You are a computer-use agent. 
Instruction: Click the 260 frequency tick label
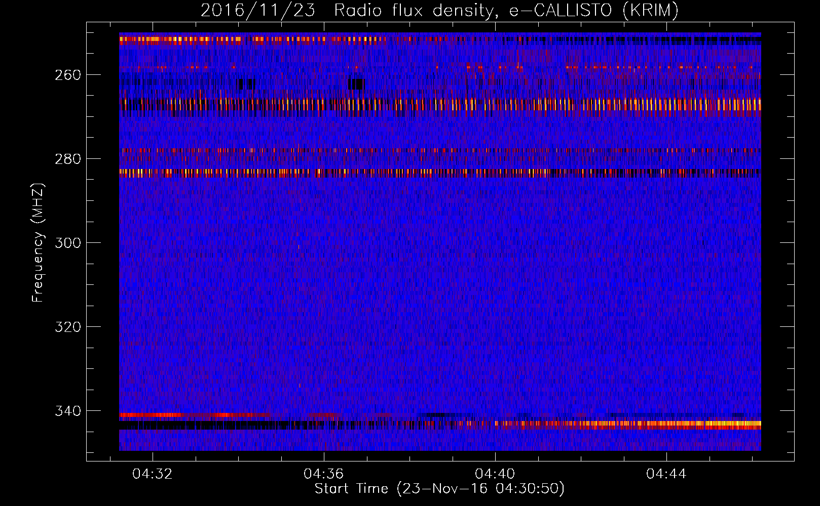tap(68, 75)
